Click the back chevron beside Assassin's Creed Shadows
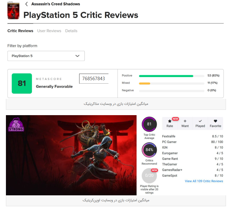Screen dimensions: 235x210 pos(26,4)
